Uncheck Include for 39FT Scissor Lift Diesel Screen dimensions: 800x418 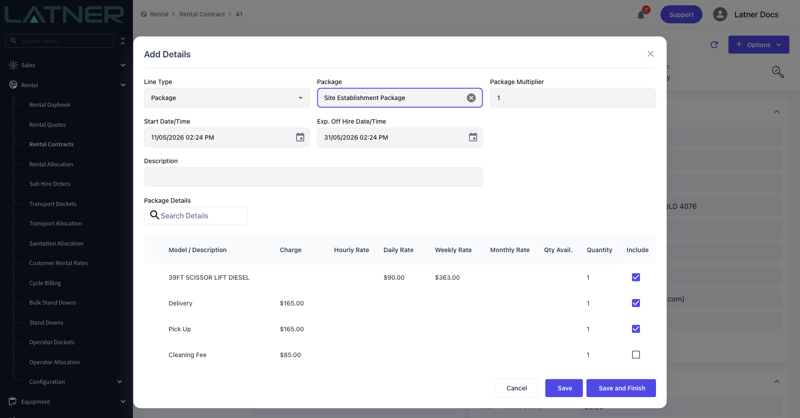[x=636, y=277]
